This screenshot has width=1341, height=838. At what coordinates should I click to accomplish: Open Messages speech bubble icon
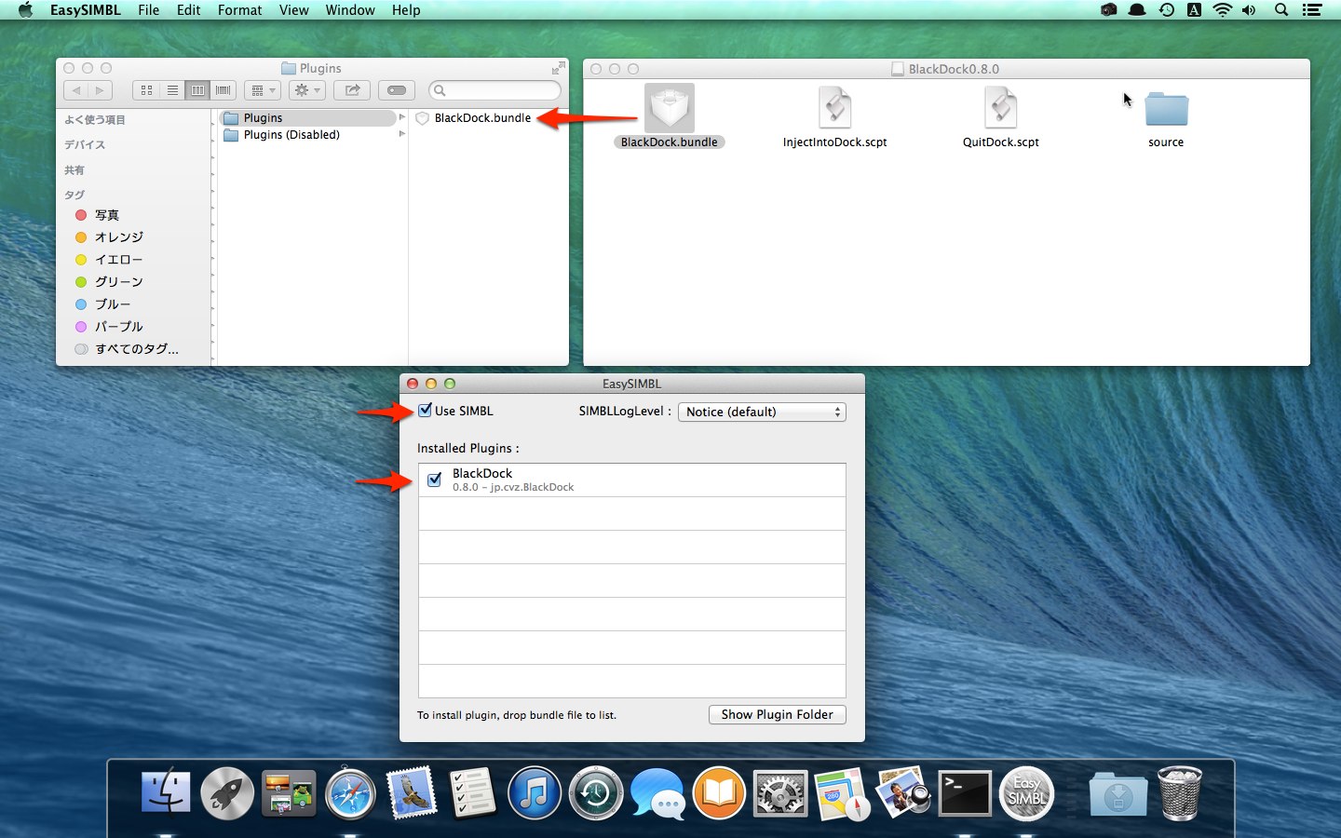coord(657,793)
